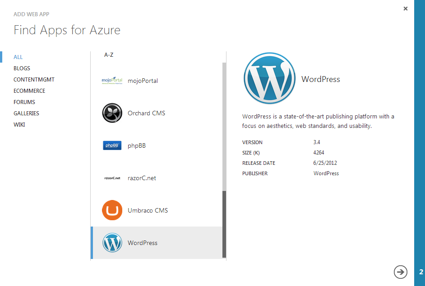Click the Find Apps for Azure heading
425x286 pixels.
click(67, 30)
